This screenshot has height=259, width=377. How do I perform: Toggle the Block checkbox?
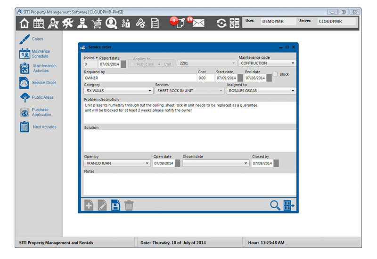coord(276,74)
